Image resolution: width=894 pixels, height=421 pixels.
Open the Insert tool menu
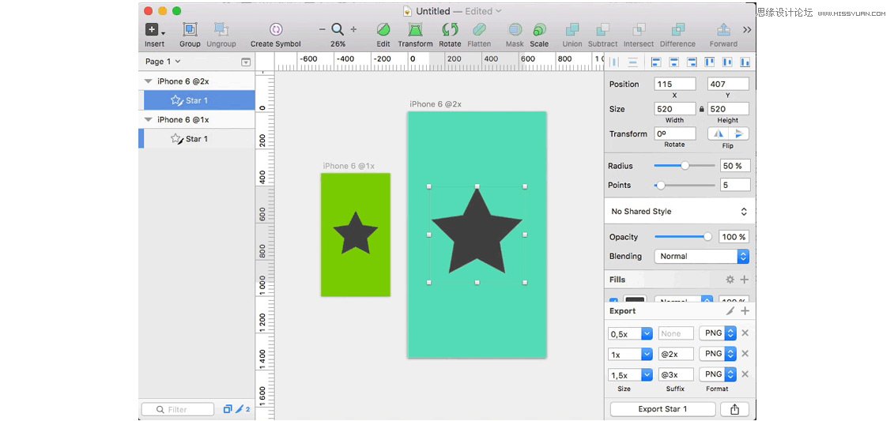click(155, 30)
